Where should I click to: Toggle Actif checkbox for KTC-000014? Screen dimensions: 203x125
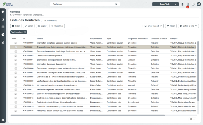pos(16,102)
